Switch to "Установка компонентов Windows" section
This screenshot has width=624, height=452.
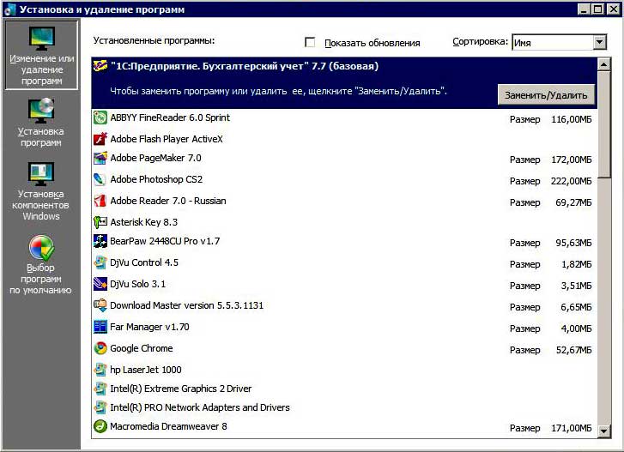pyautogui.click(x=41, y=190)
